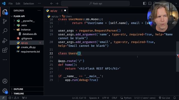
Task: Open the Run and Debug view
Action: [5, 41]
